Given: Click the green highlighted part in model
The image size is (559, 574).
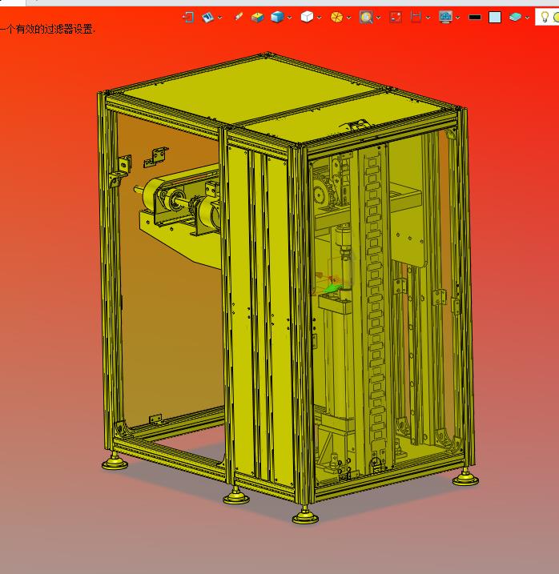Looking at the screenshot, I should click(x=333, y=288).
